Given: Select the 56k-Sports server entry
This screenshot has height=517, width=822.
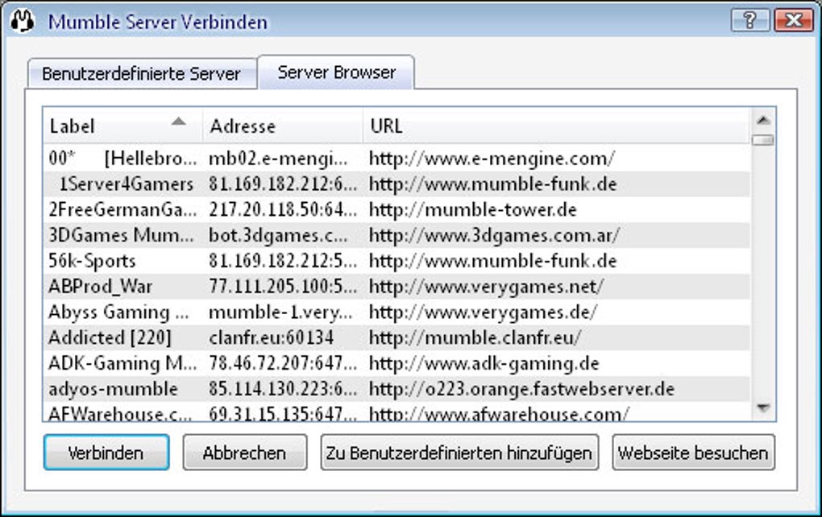Looking at the screenshot, I should click(x=396, y=262).
